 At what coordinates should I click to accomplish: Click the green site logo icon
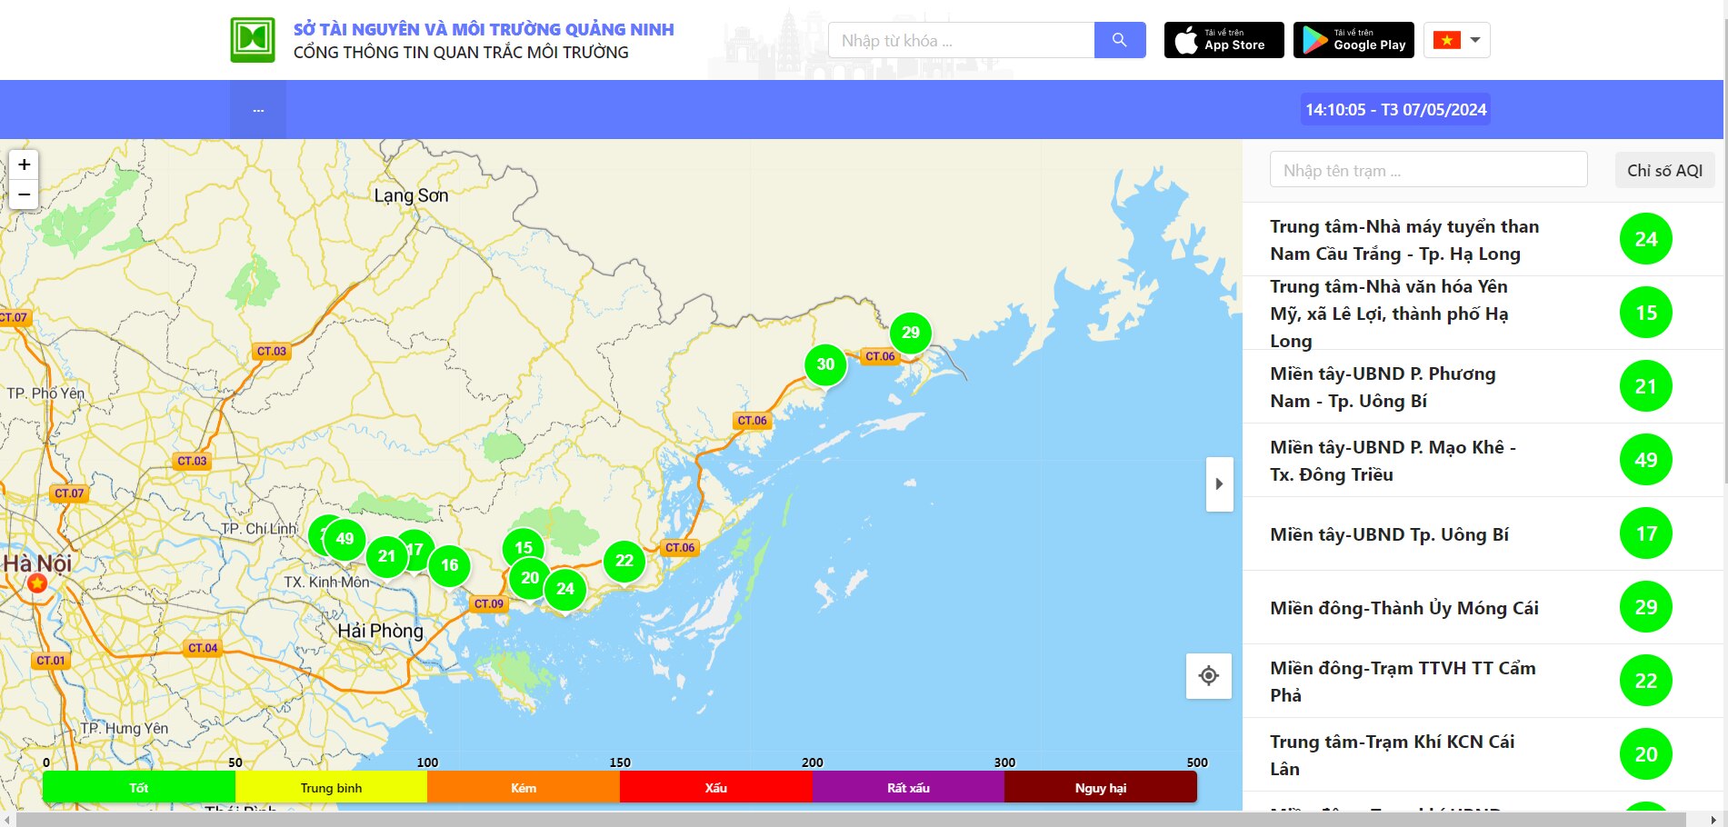pos(253,40)
